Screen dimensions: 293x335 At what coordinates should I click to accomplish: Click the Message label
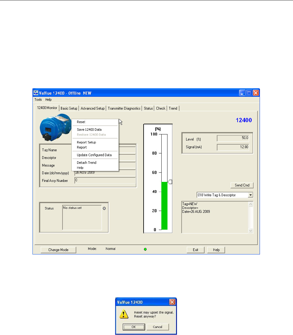[48, 165]
